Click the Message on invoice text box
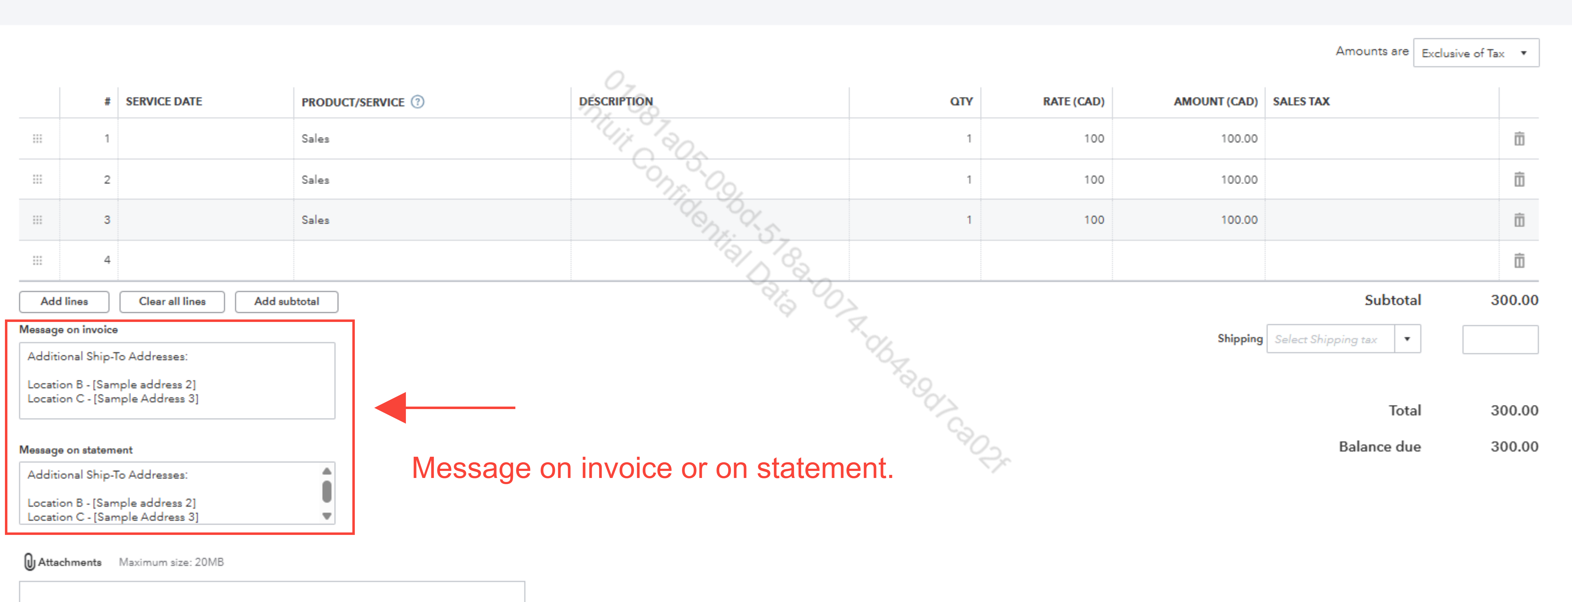1572x602 pixels. point(177,380)
